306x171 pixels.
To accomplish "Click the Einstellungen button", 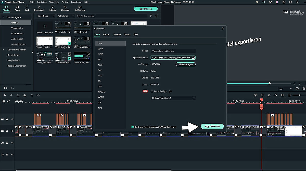I will tap(186, 64).
